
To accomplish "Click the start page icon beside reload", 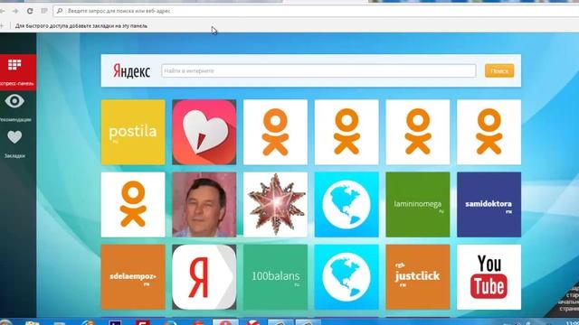I will (44, 11).
